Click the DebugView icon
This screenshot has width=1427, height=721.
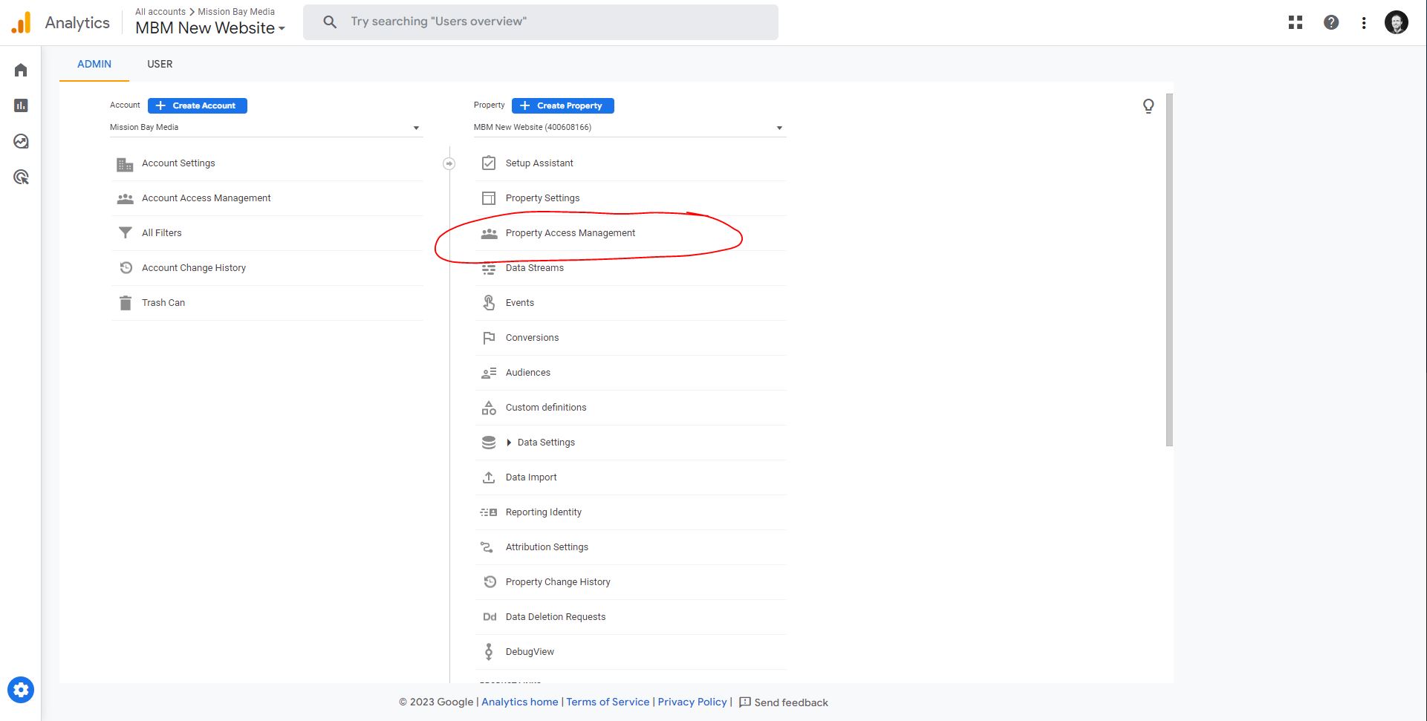pyautogui.click(x=489, y=652)
